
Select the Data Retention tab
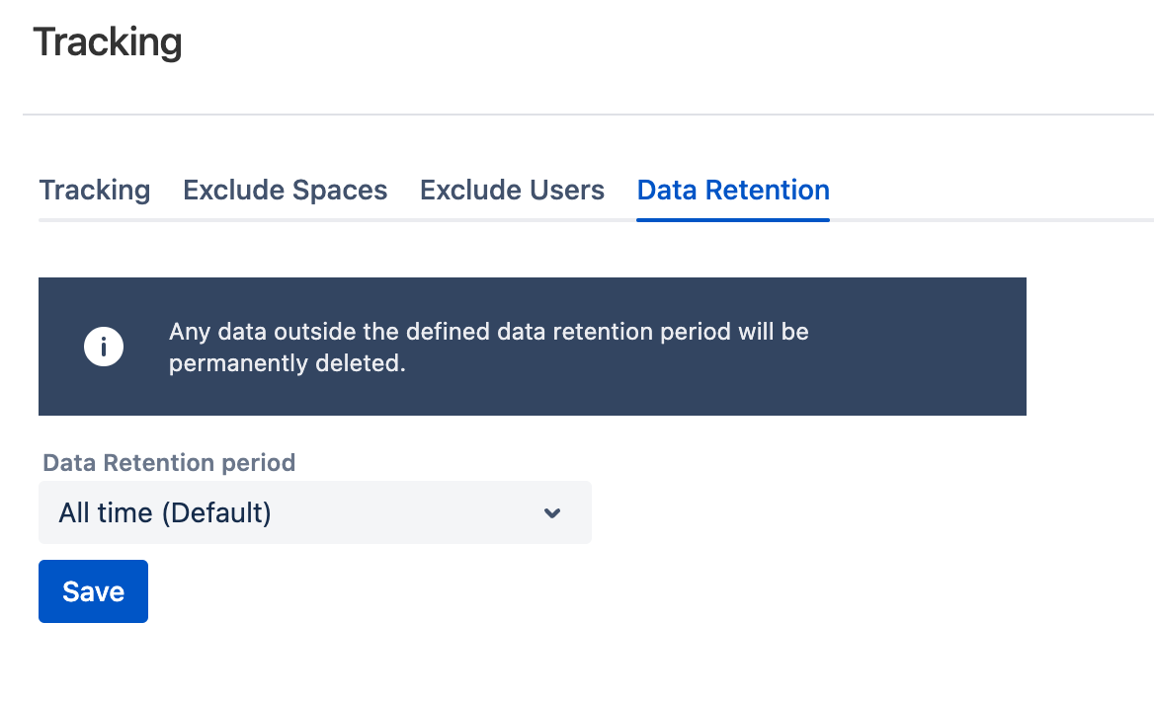(733, 190)
